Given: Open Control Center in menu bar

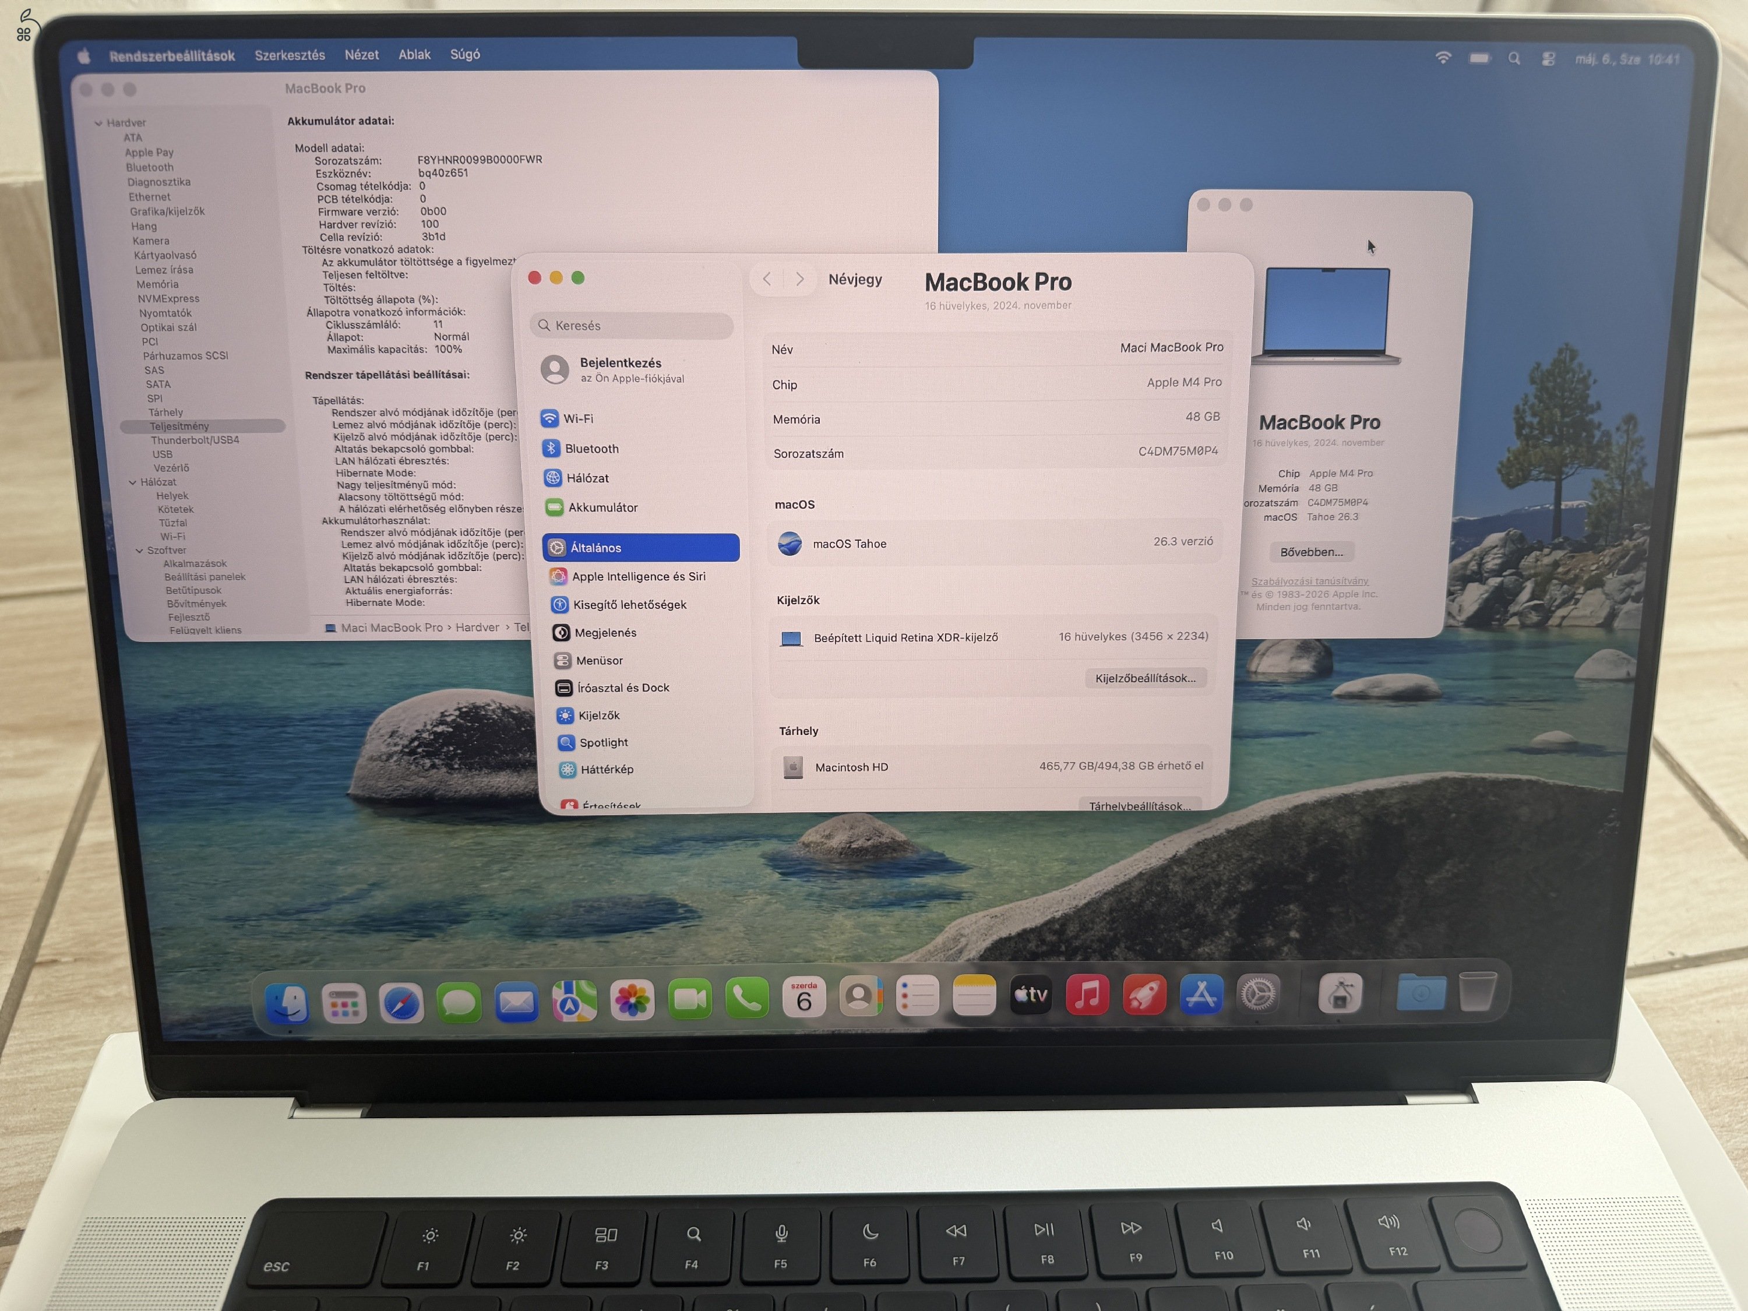Looking at the screenshot, I should click(1549, 59).
